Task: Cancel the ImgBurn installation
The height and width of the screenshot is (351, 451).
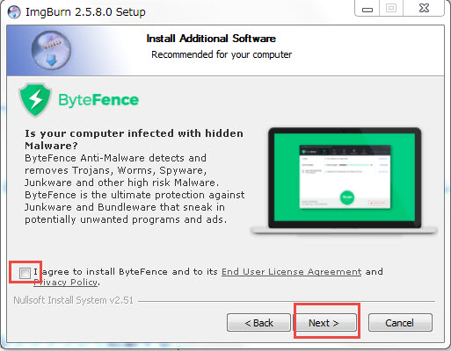Action: 400,323
